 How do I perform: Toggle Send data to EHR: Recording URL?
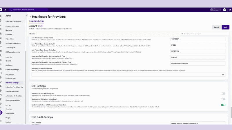pos(223,94)
